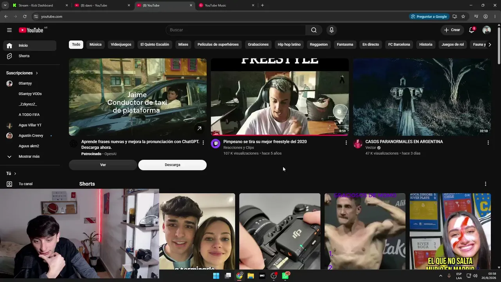Open File Explorer from the taskbar

pyautogui.click(x=250, y=276)
